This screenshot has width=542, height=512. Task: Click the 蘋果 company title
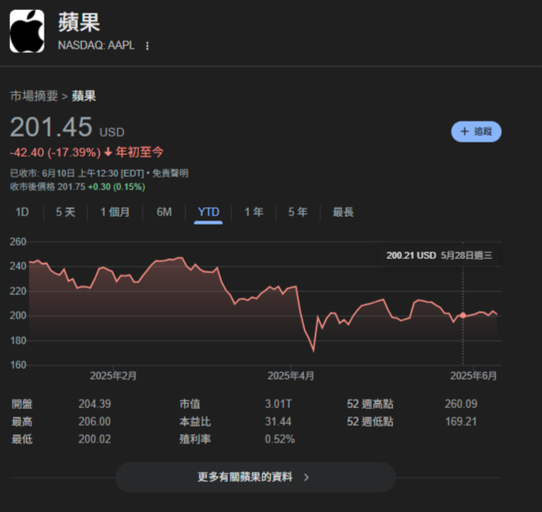pyautogui.click(x=79, y=23)
